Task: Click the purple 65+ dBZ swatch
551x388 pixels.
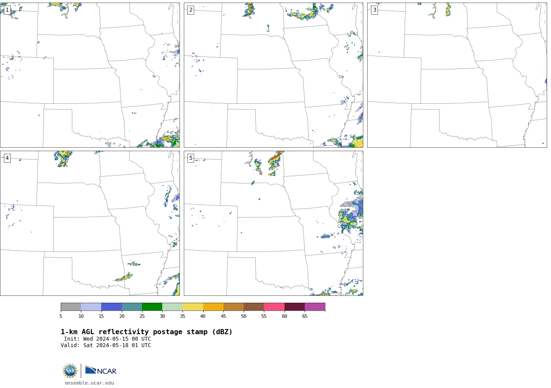Action: (315, 307)
